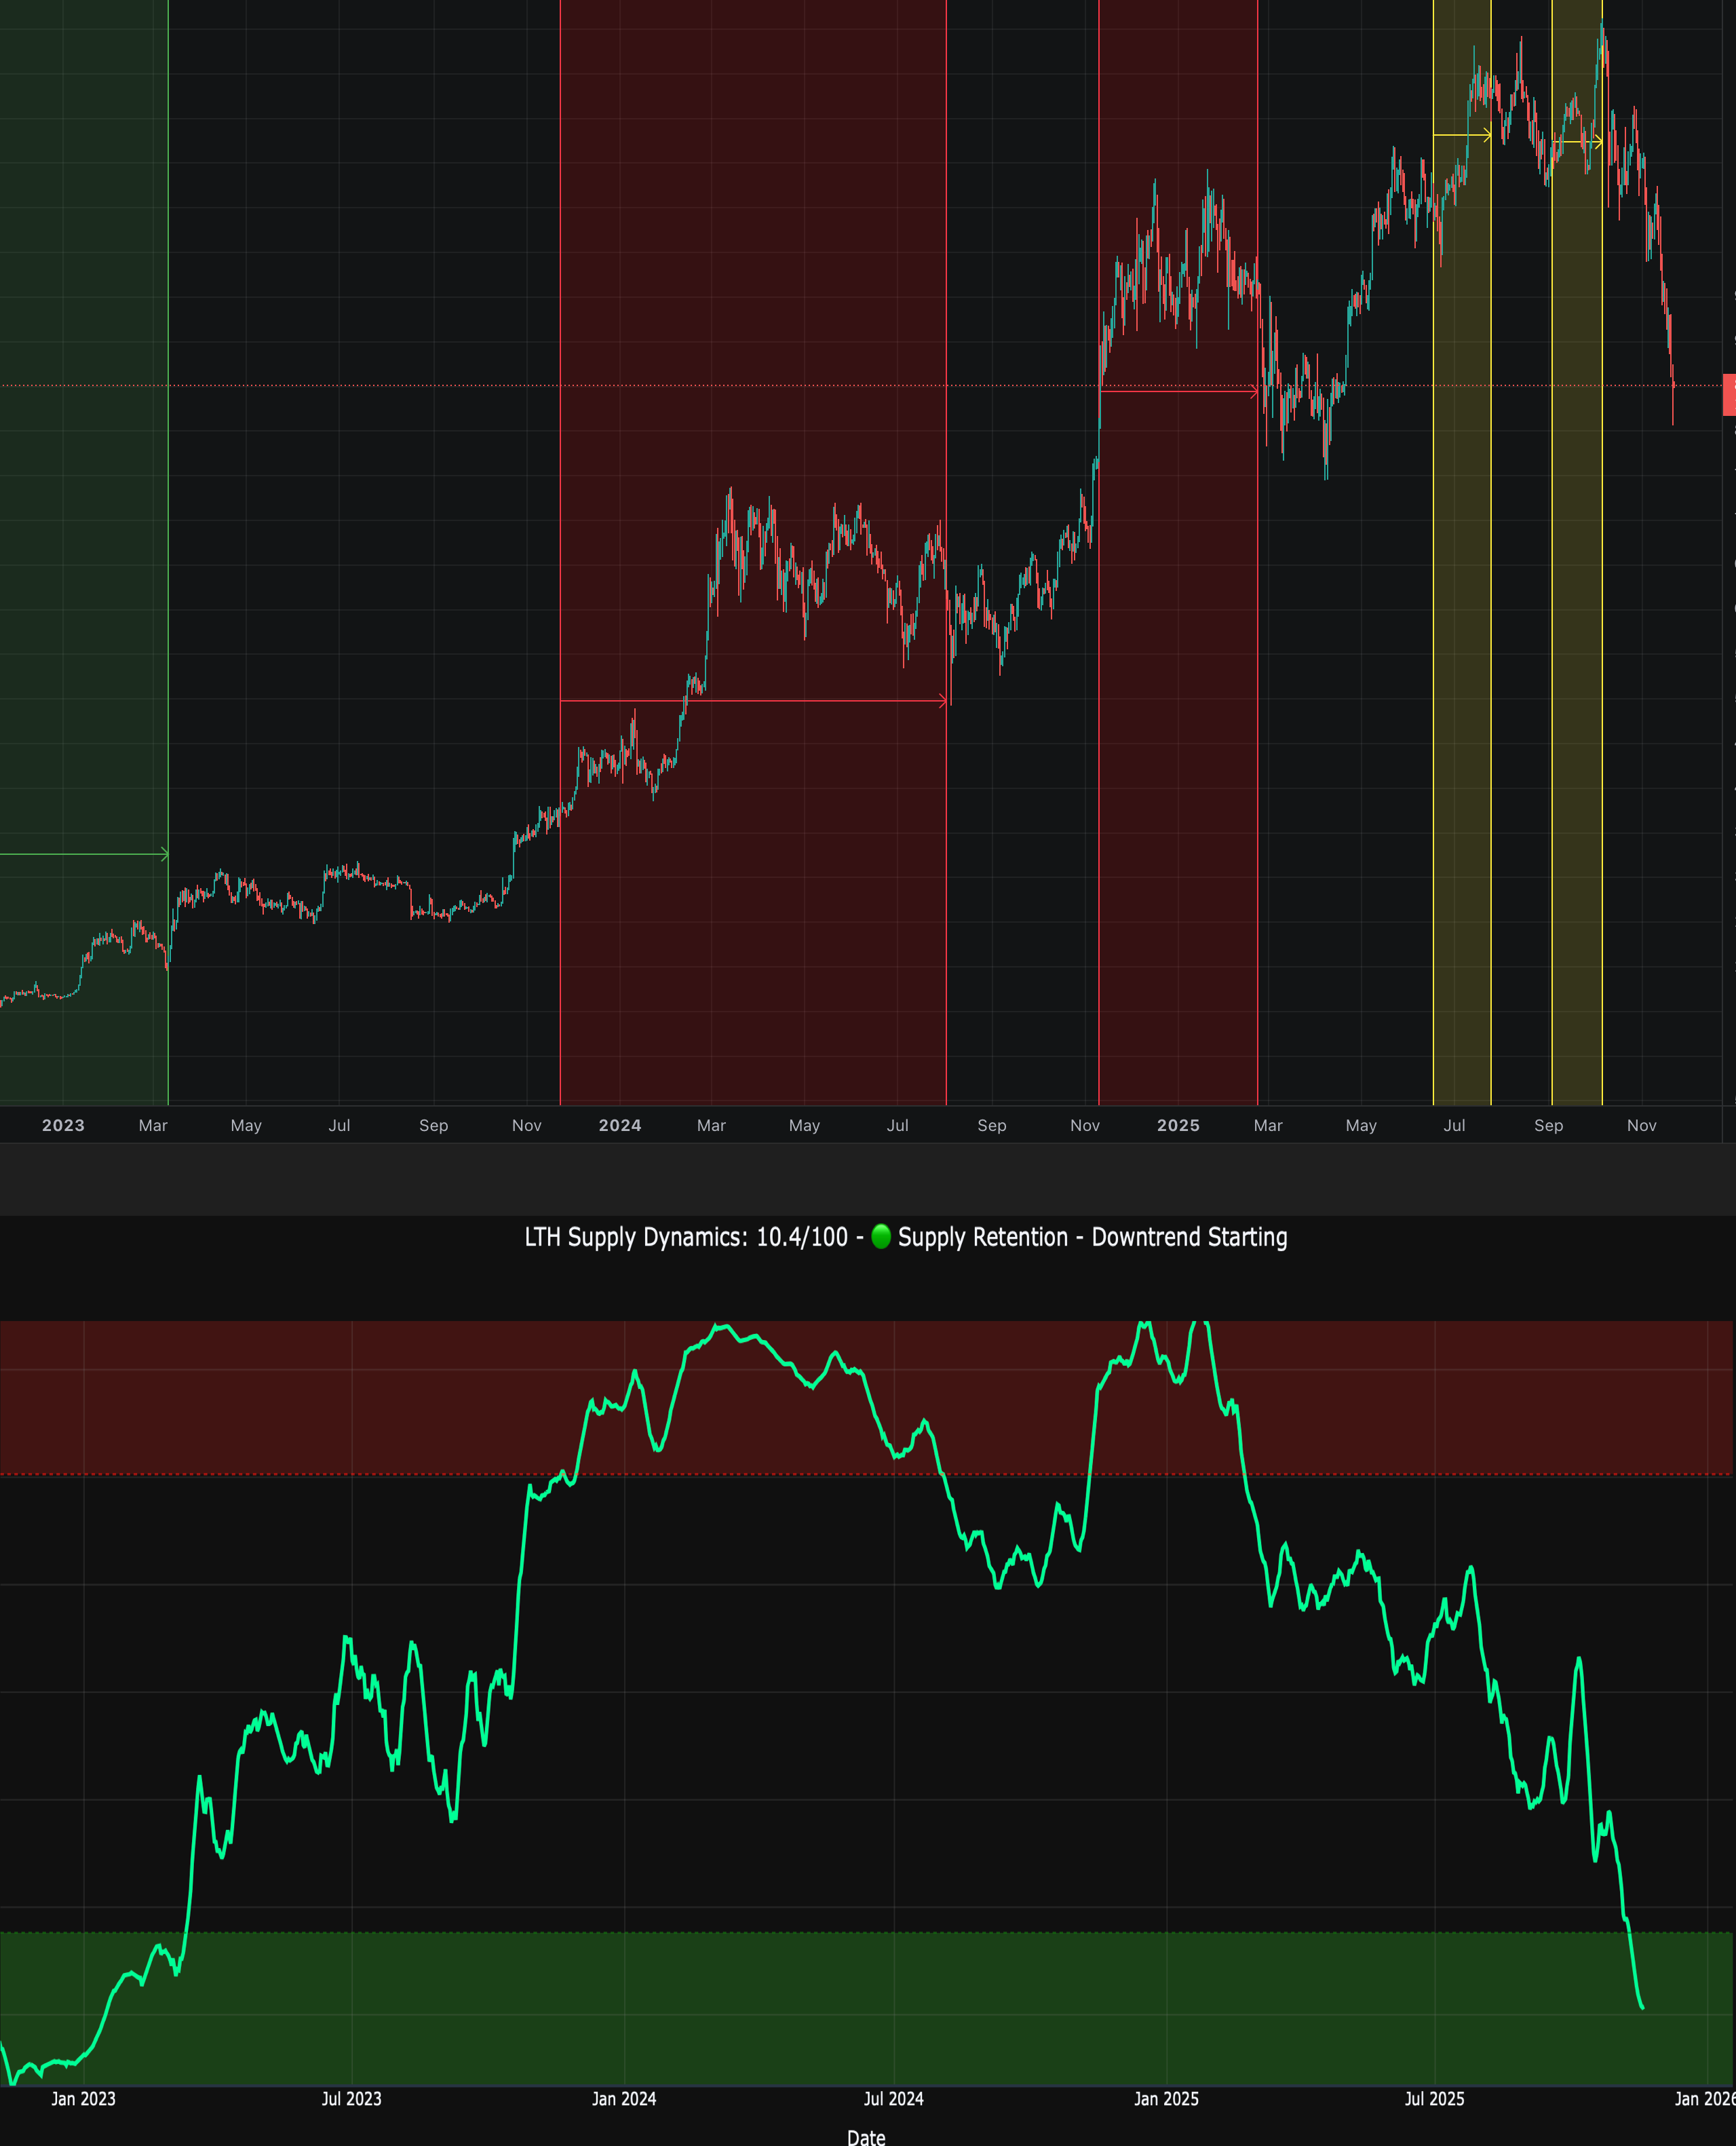This screenshot has width=1736, height=2146.
Task: Click the 2025 label on the price chart time axis
Action: coord(1178,1125)
